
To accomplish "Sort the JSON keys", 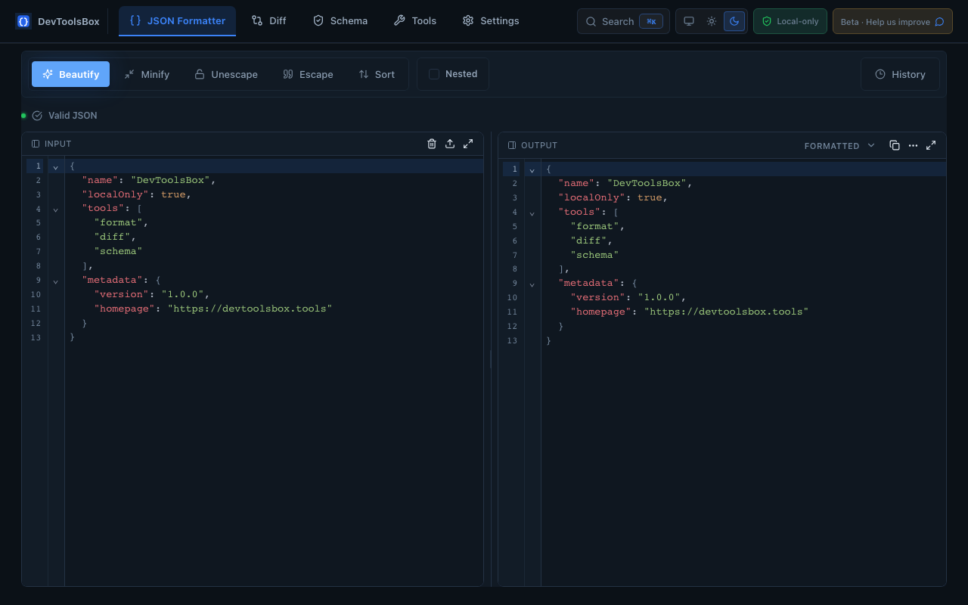I will point(377,74).
